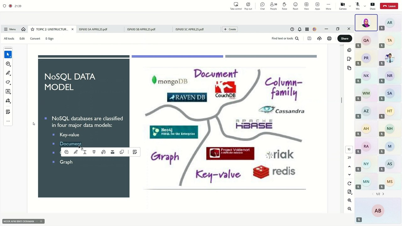Click the Find text or tools search
This screenshot has width=402, height=226.
pos(285,38)
